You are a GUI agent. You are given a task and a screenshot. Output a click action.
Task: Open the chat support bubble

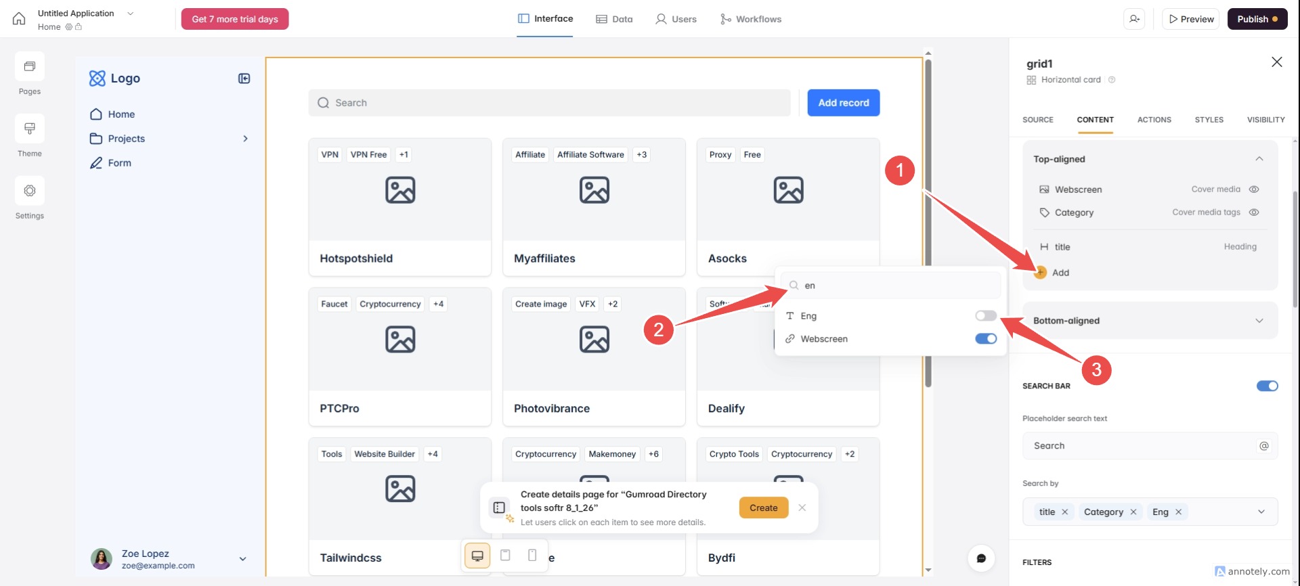tap(981, 558)
